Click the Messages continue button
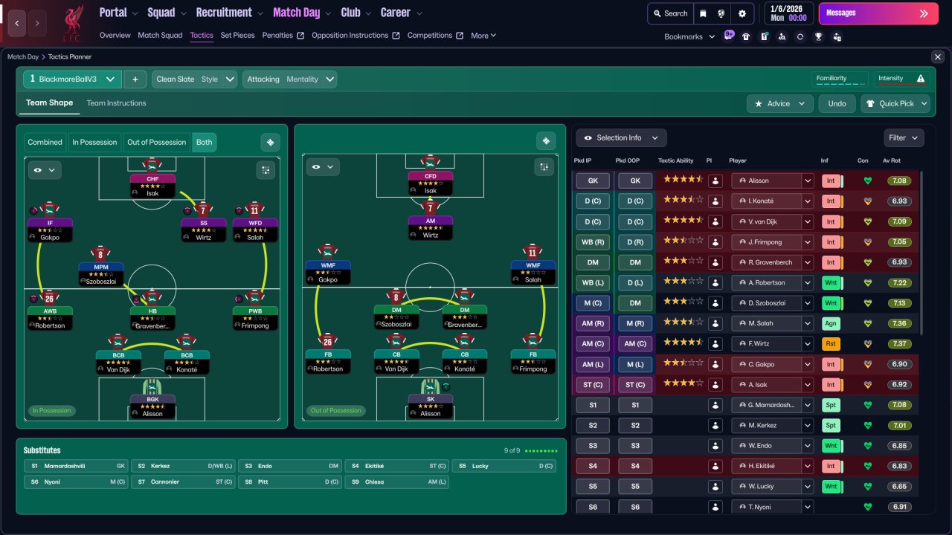This screenshot has width=952, height=535. click(878, 13)
